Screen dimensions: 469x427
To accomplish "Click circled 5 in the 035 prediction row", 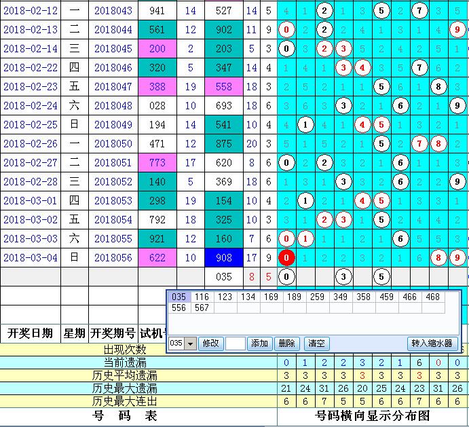I will [381, 276].
